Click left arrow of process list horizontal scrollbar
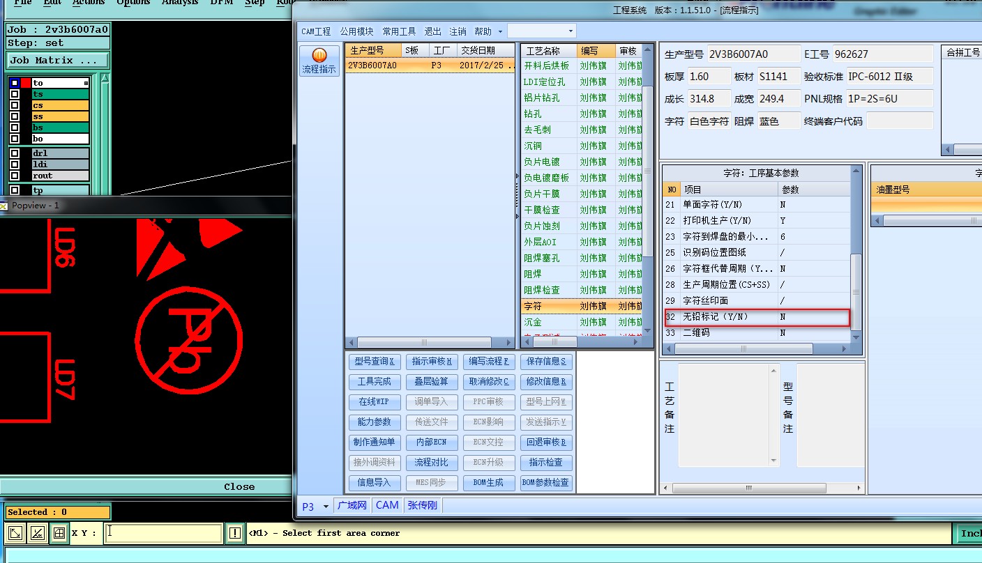The height and width of the screenshot is (563, 982). [527, 342]
